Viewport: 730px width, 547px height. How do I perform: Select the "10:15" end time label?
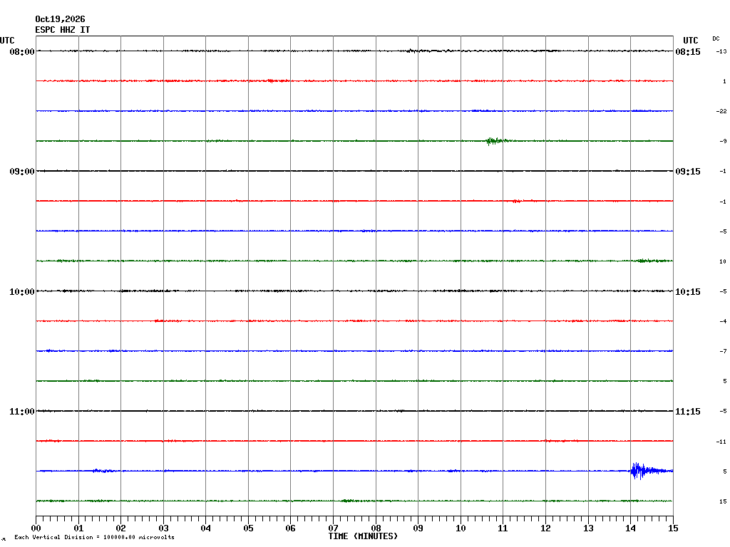tap(688, 292)
